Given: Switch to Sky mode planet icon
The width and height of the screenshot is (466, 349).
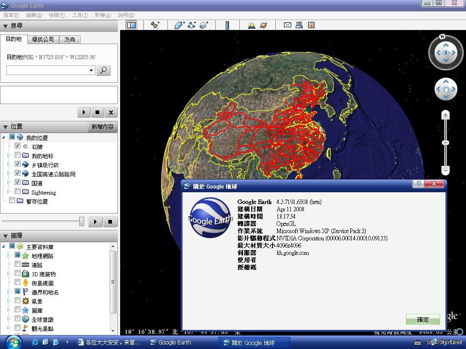Looking at the screenshot, I should pos(263,25).
